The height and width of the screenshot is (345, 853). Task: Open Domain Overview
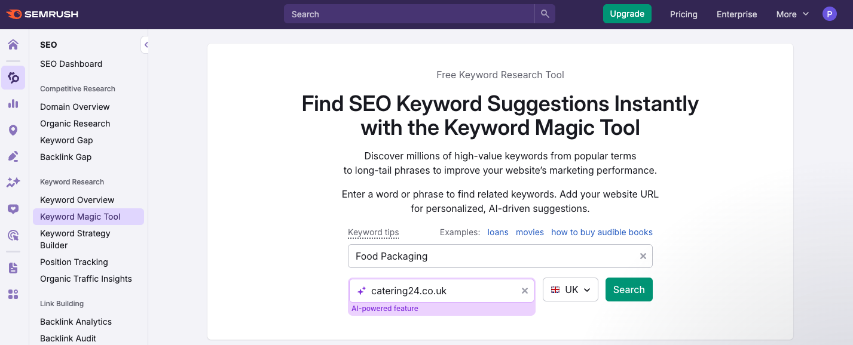[75, 107]
